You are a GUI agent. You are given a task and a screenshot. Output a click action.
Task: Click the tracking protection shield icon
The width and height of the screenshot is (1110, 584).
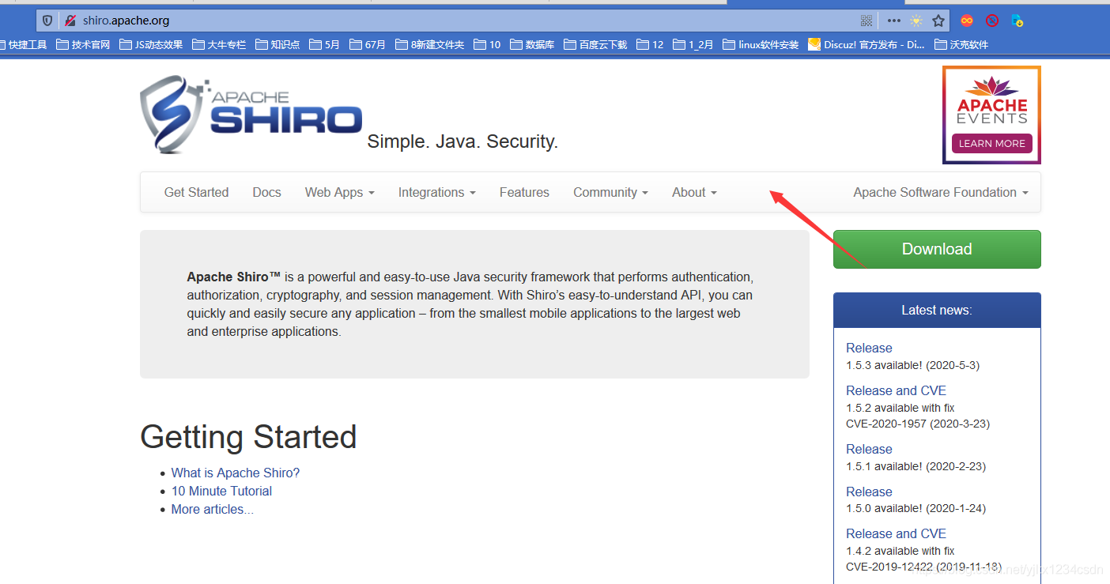point(47,21)
